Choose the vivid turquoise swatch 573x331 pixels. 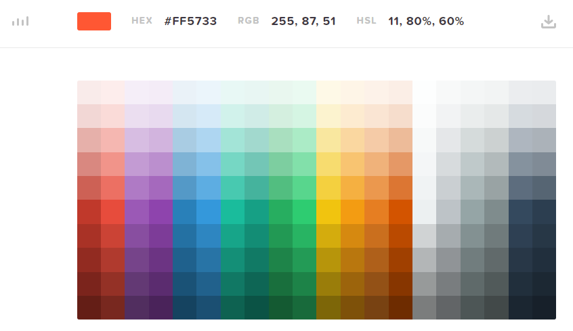pos(233,212)
